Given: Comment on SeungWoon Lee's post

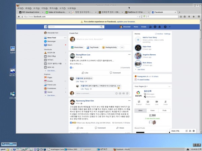Looking at the screenshot, I should pos(115,73).
